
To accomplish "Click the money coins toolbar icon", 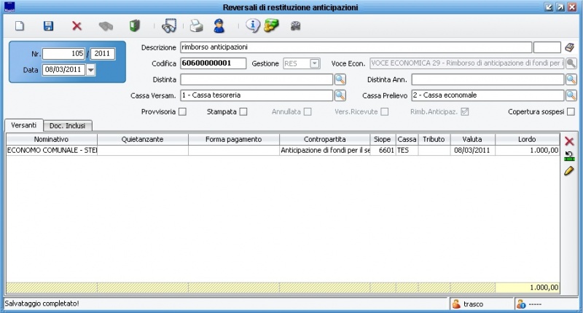I will [271, 26].
